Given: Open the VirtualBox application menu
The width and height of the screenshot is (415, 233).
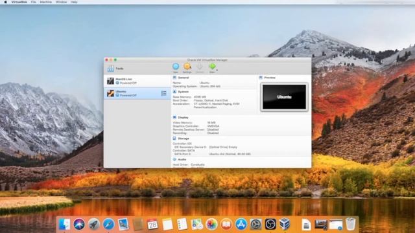Looking at the screenshot, I should pyautogui.click(x=19, y=2).
